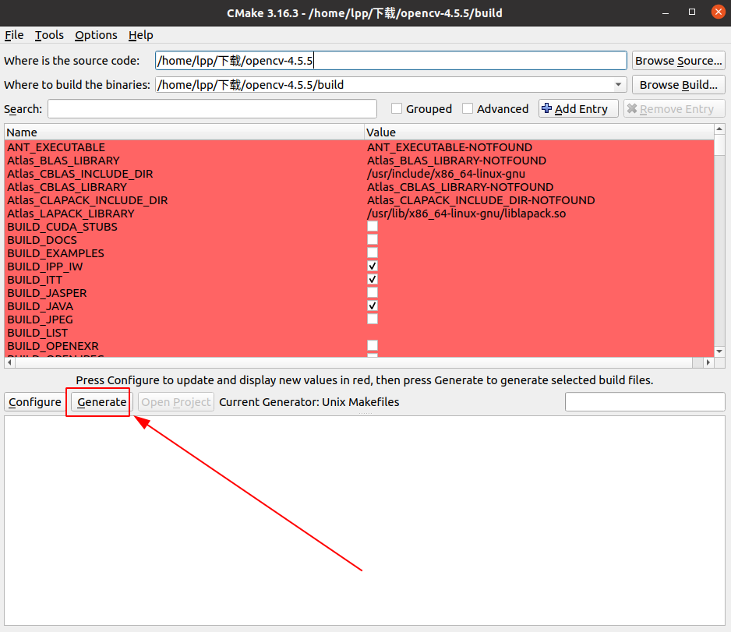Uncheck BUILD_ITT checkbox

point(373,279)
